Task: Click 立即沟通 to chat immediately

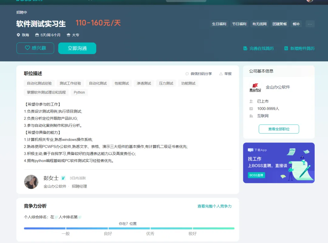Action: 77,48
